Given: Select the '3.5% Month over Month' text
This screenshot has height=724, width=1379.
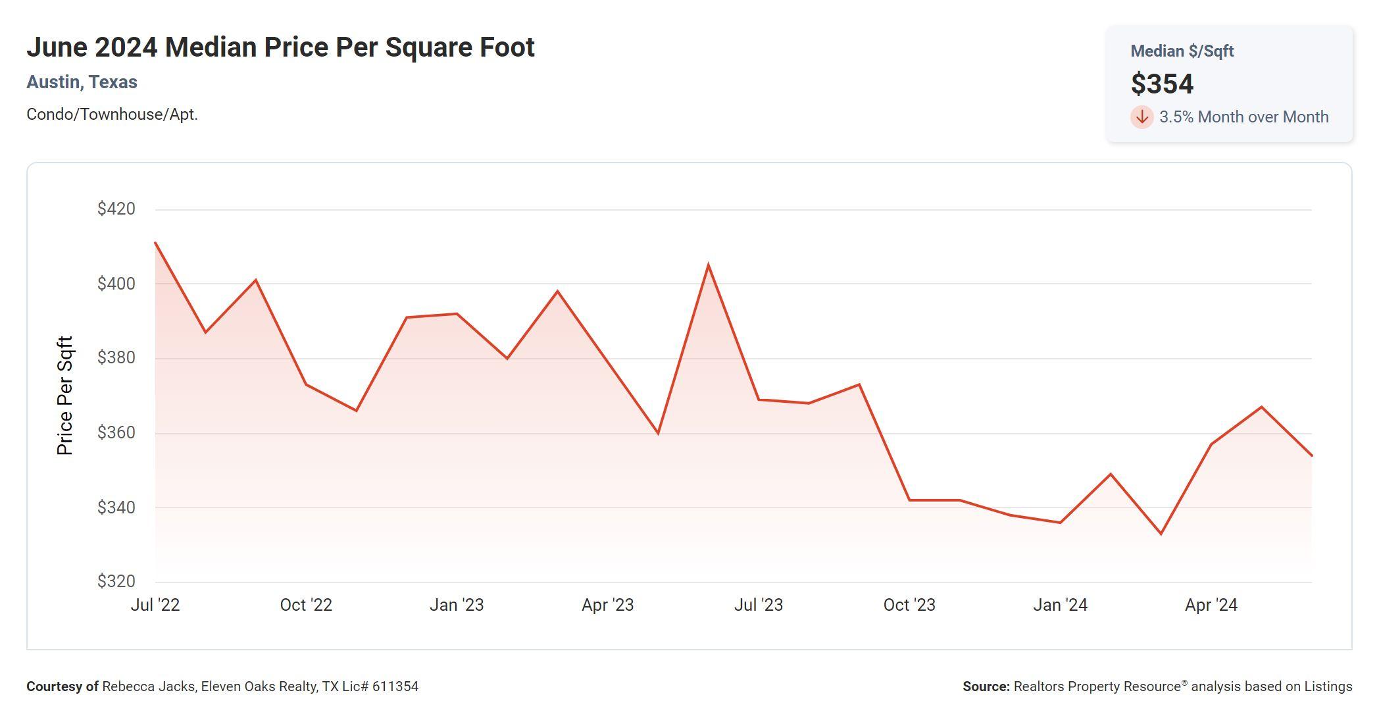Looking at the screenshot, I should point(1243,117).
